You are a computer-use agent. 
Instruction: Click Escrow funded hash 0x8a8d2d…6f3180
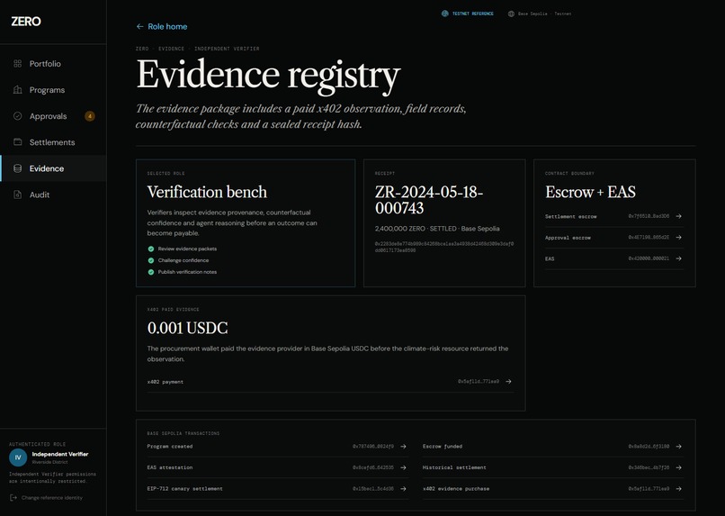(x=649, y=447)
